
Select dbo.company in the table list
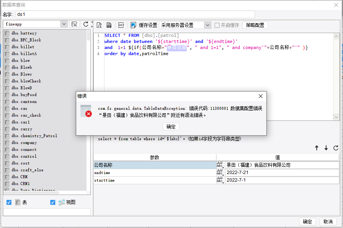(x=24, y=143)
